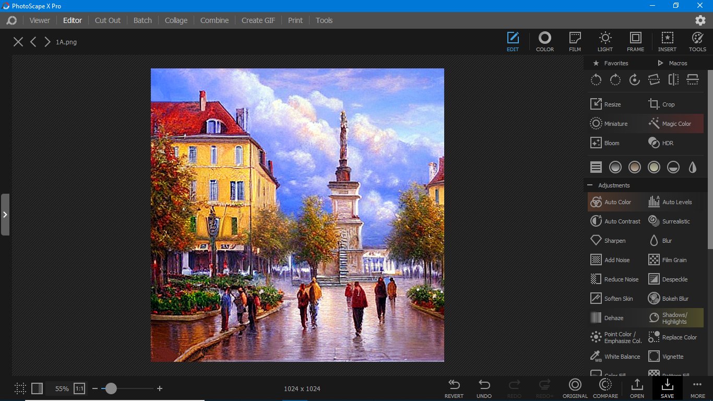713x401 pixels.
Task: Expand the left side panel arrow
Action: [5, 215]
